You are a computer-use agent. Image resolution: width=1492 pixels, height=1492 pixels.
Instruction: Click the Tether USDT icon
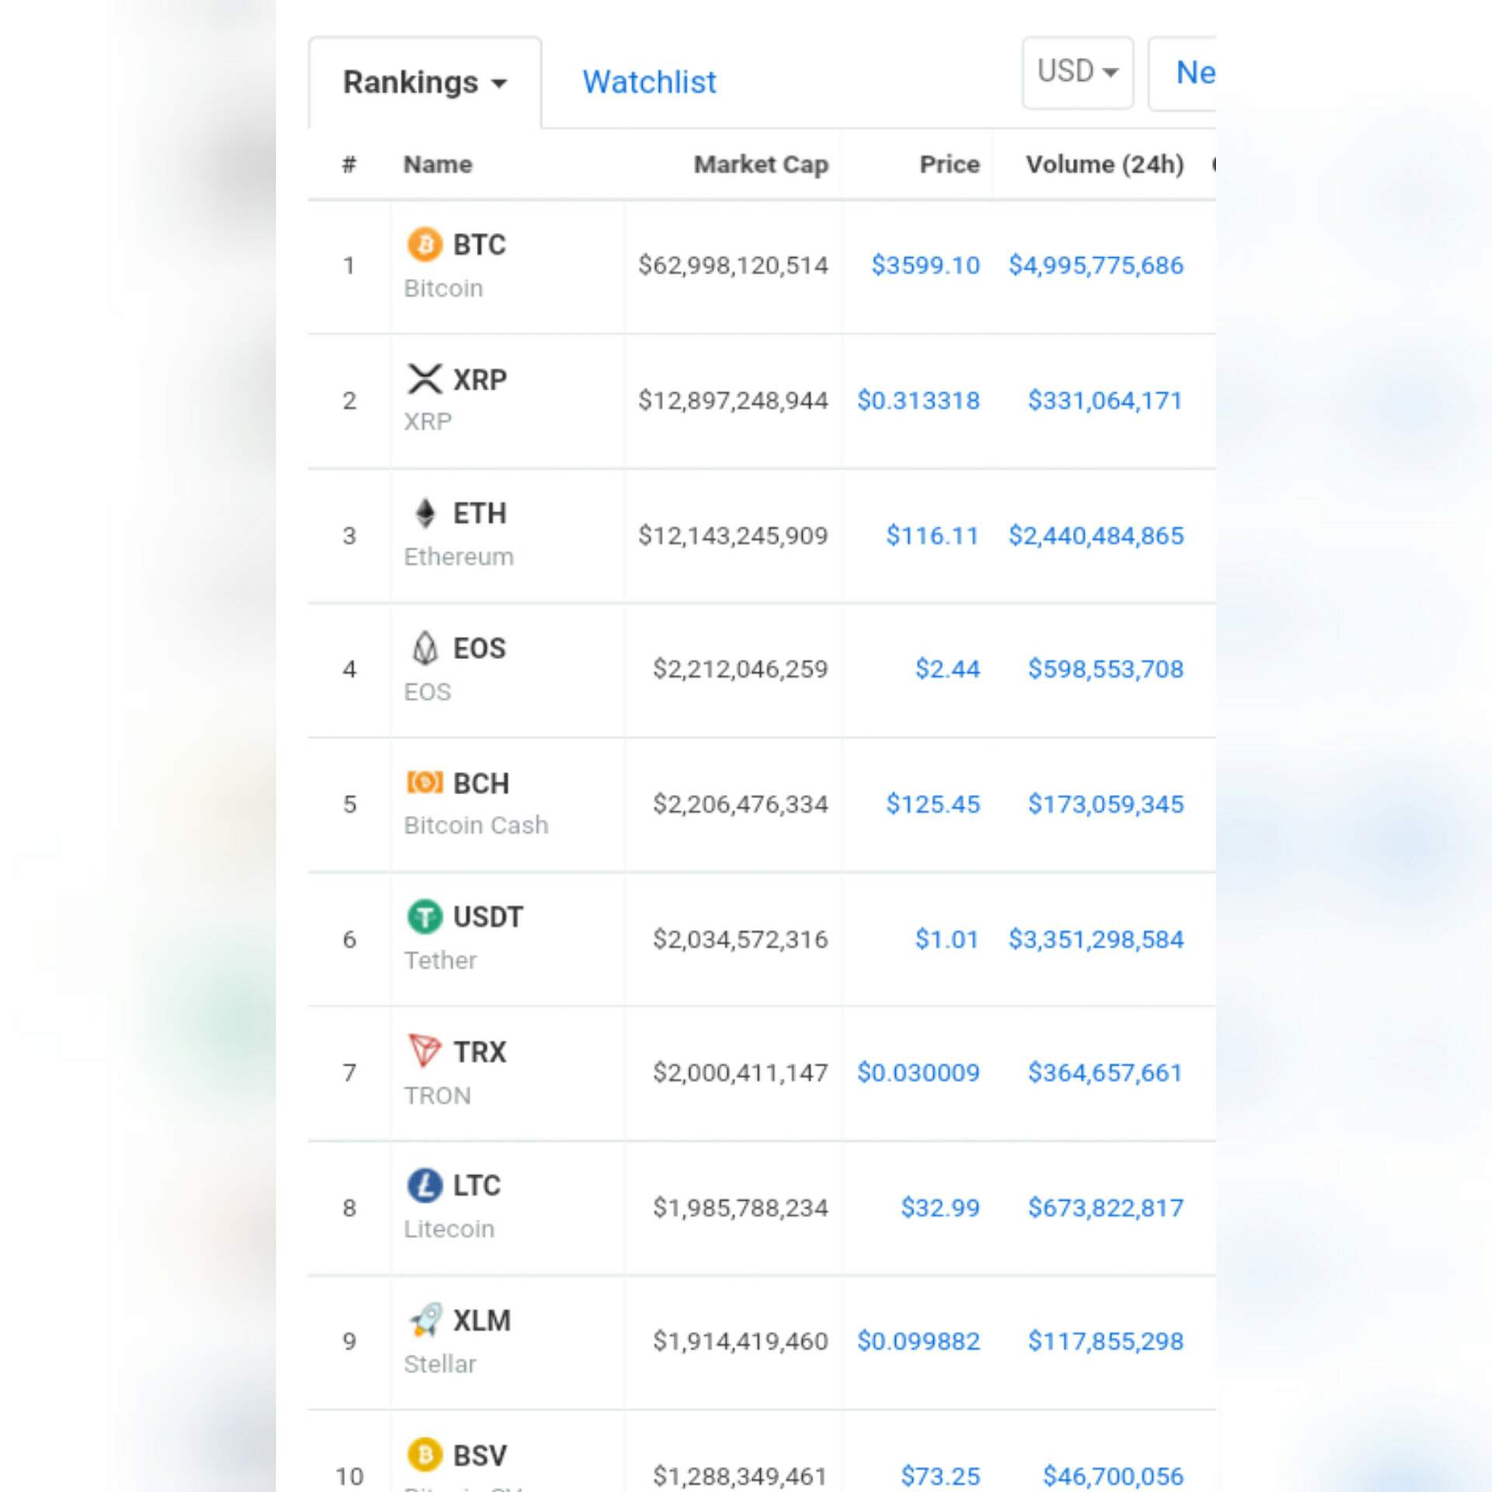coord(424,918)
